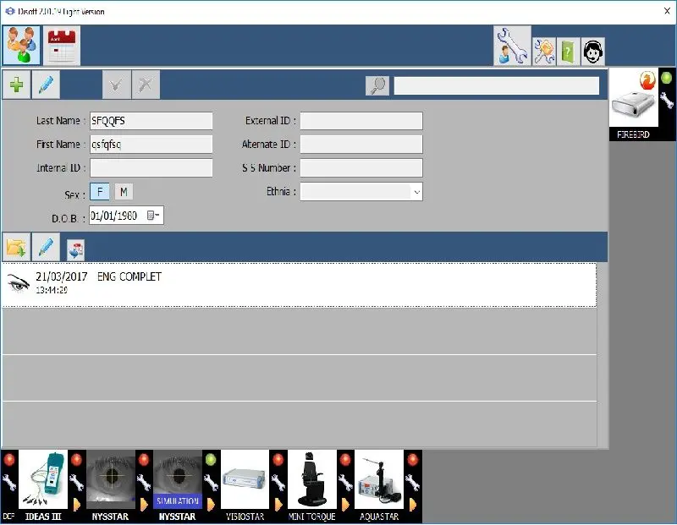The image size is (677, 525).
Task: Edit patient details with pencil icon
Action: point(46,85)
